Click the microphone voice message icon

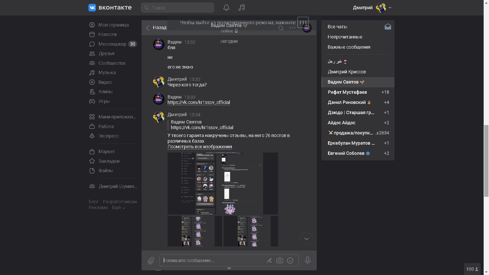[308, 260]
